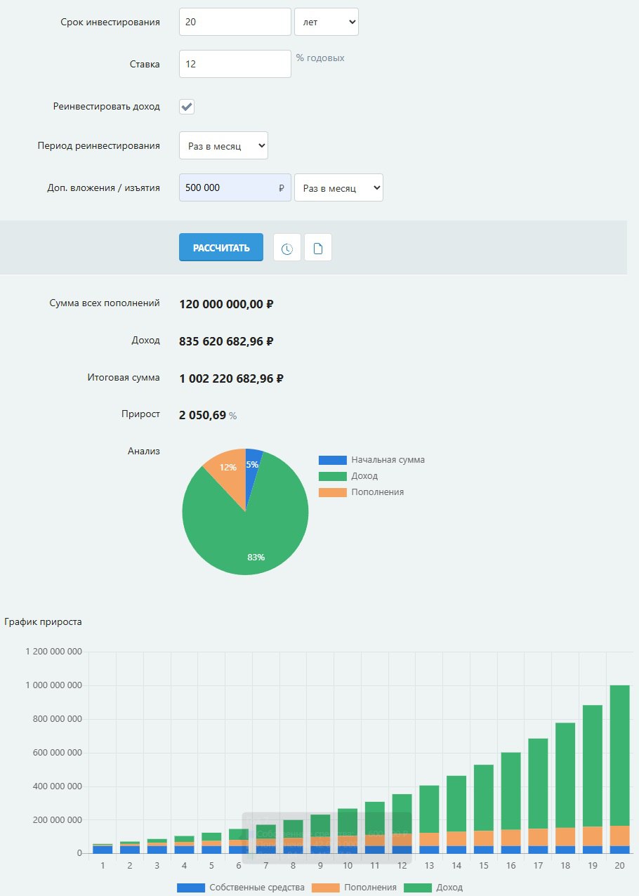Open the лет term unit dropdown
The height and width of the screenshot is (896, 639).
pos(327,22)
